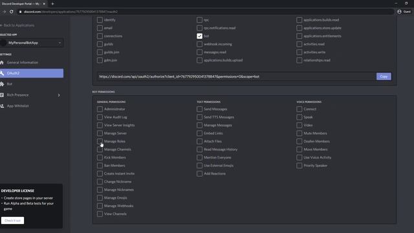Open the MyPersonalBotApp application dropdown
This screenshot has width=414, height=233.
click(x=32, y=43)
